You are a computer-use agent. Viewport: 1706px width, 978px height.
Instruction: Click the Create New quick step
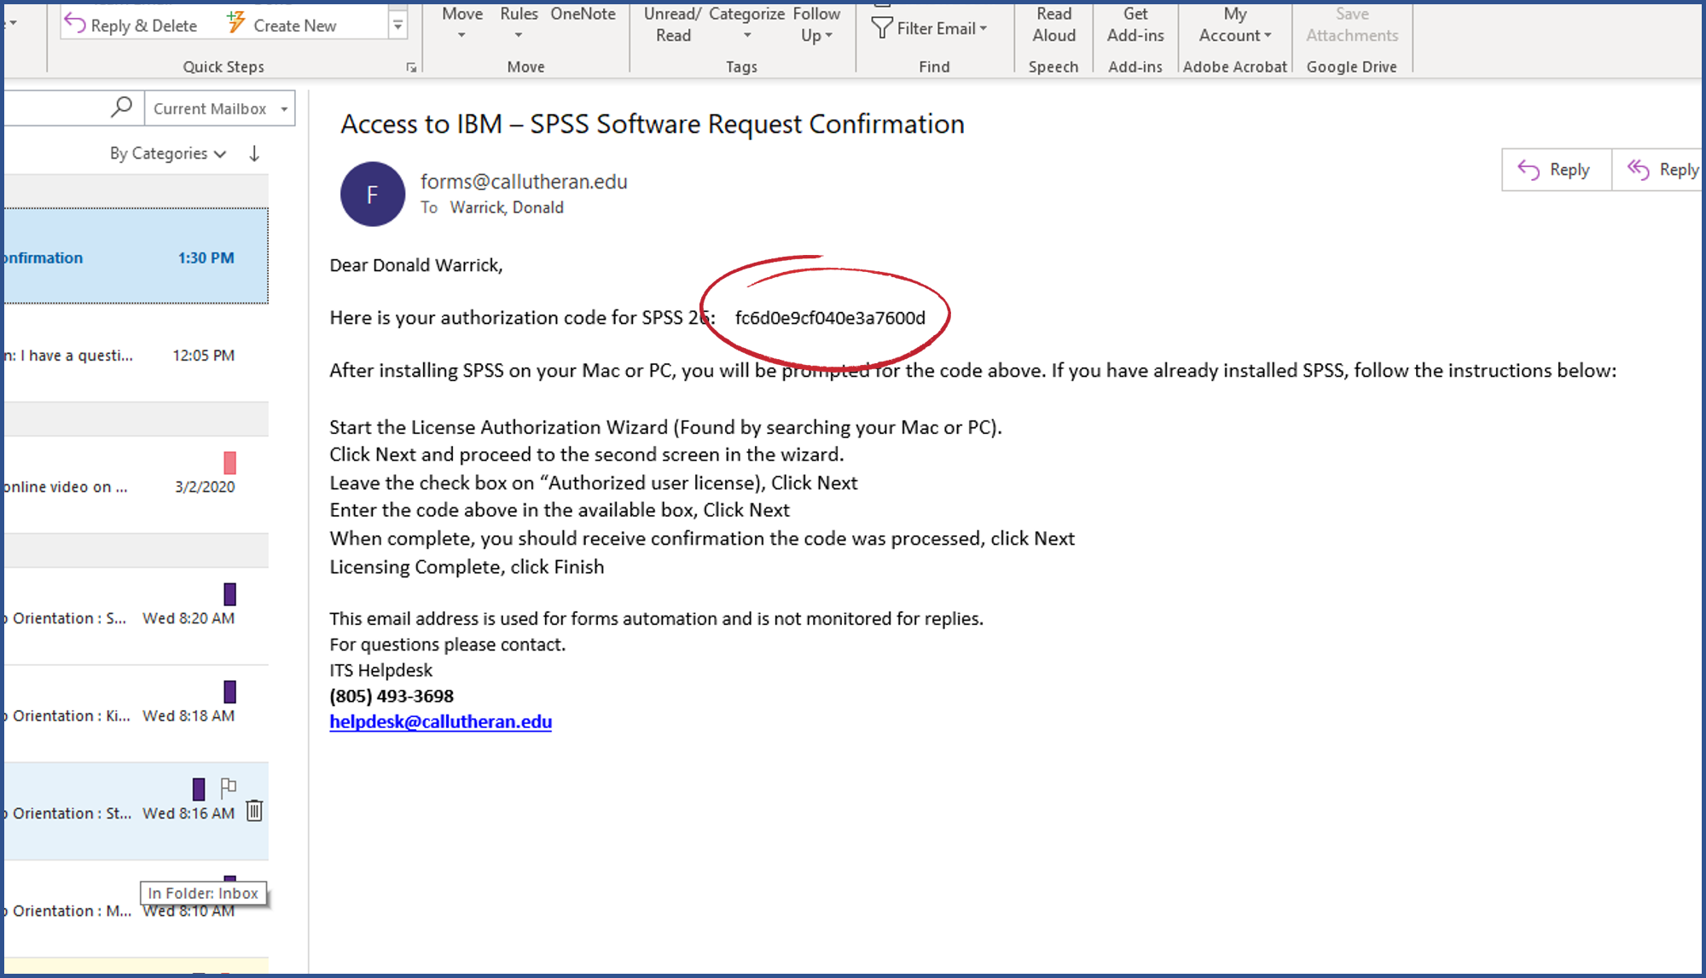point(281,26)
